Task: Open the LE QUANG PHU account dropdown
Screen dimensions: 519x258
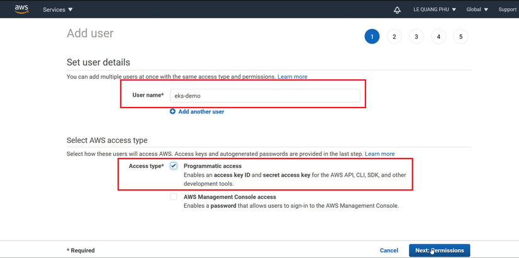Action: [435, 9]
